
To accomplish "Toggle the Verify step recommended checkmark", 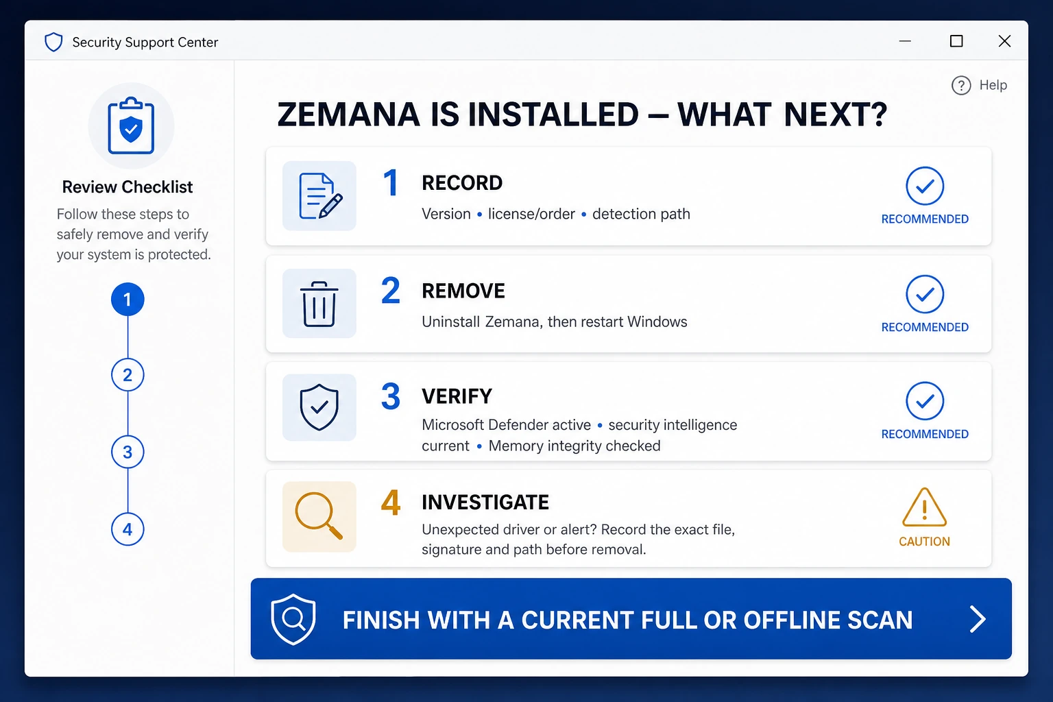I will (x=925, y=400).
